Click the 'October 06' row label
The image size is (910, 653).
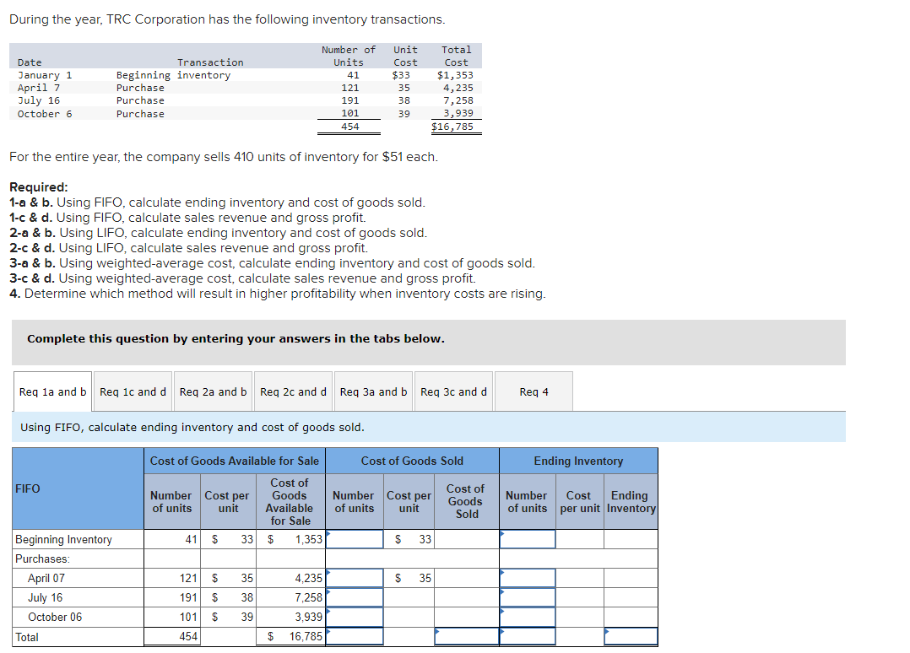[x=55, y=617]
